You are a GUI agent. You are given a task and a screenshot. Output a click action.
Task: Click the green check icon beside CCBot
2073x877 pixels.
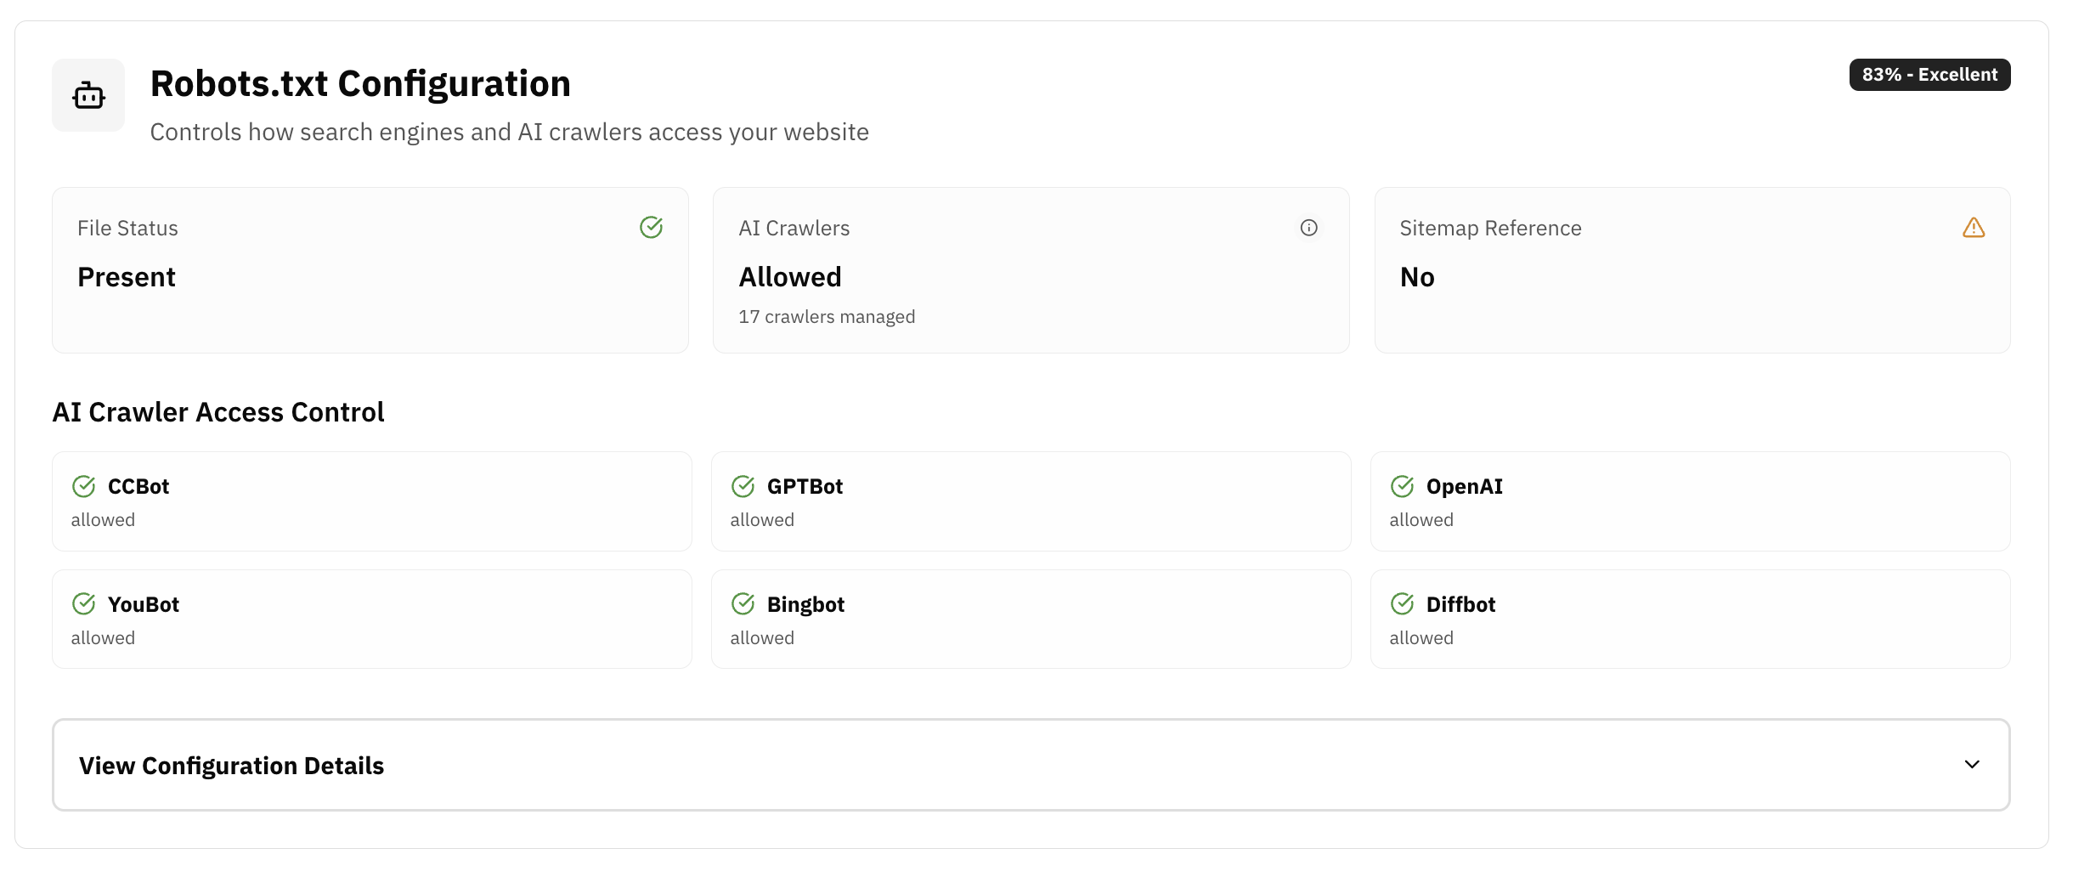[x=83, y=485]
